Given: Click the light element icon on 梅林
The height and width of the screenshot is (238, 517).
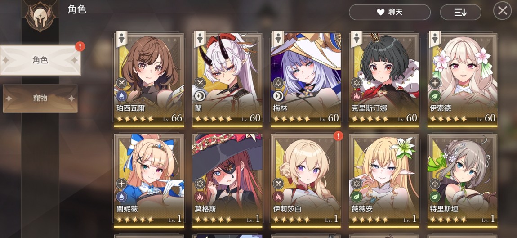Looking at the screenshot, I should click(278, 96).
